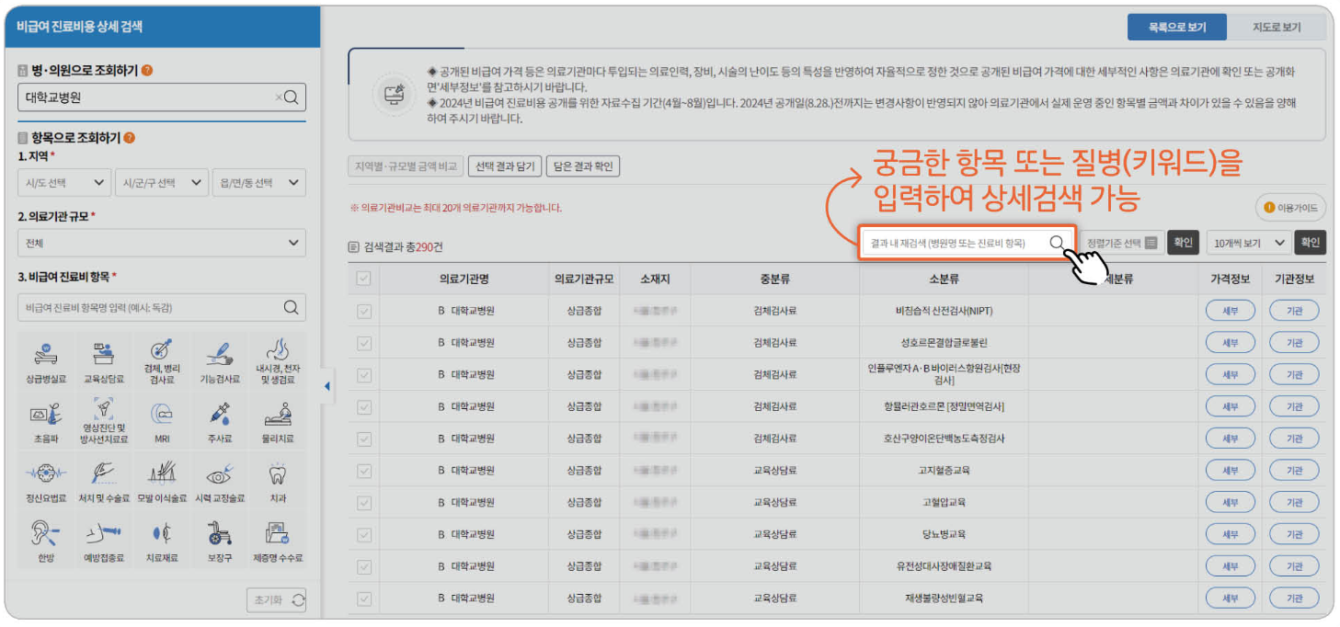The width and height of the screenshot is (1340, 627).
Task: Open the 의료기관 규모 전체 dropdown
Action: 162,244
